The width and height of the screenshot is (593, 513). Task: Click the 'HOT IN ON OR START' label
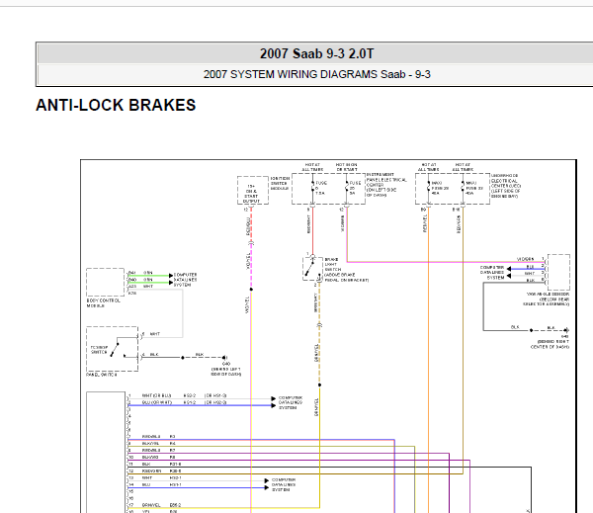click(x=346, y=167)
